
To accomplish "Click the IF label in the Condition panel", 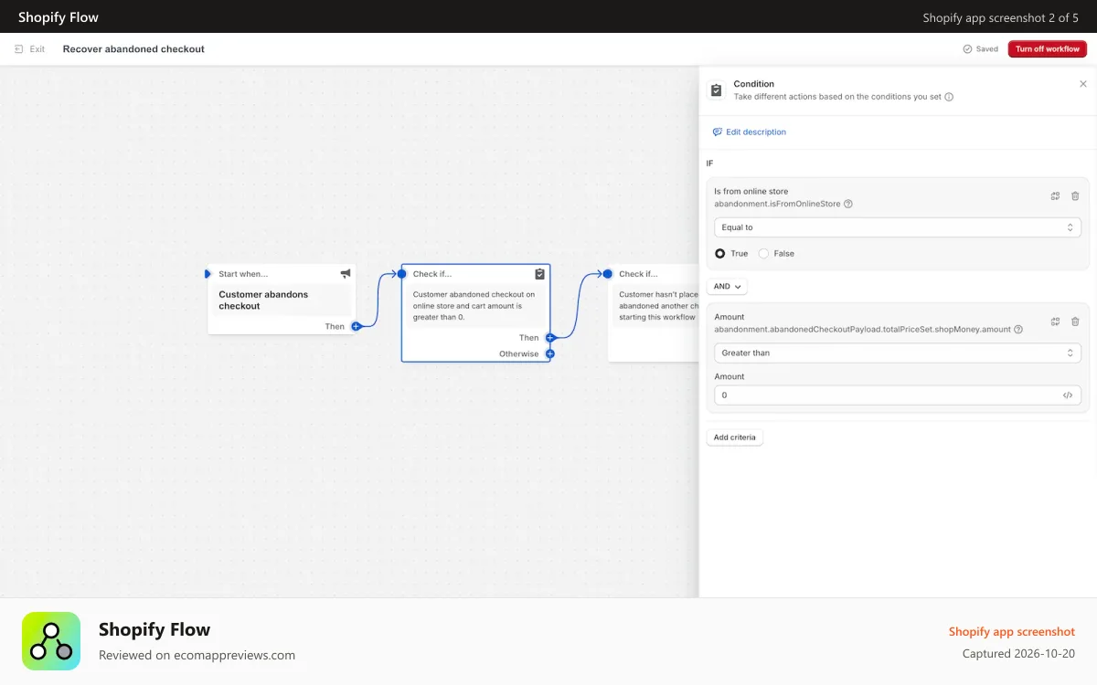I will (x=709, y=163).
